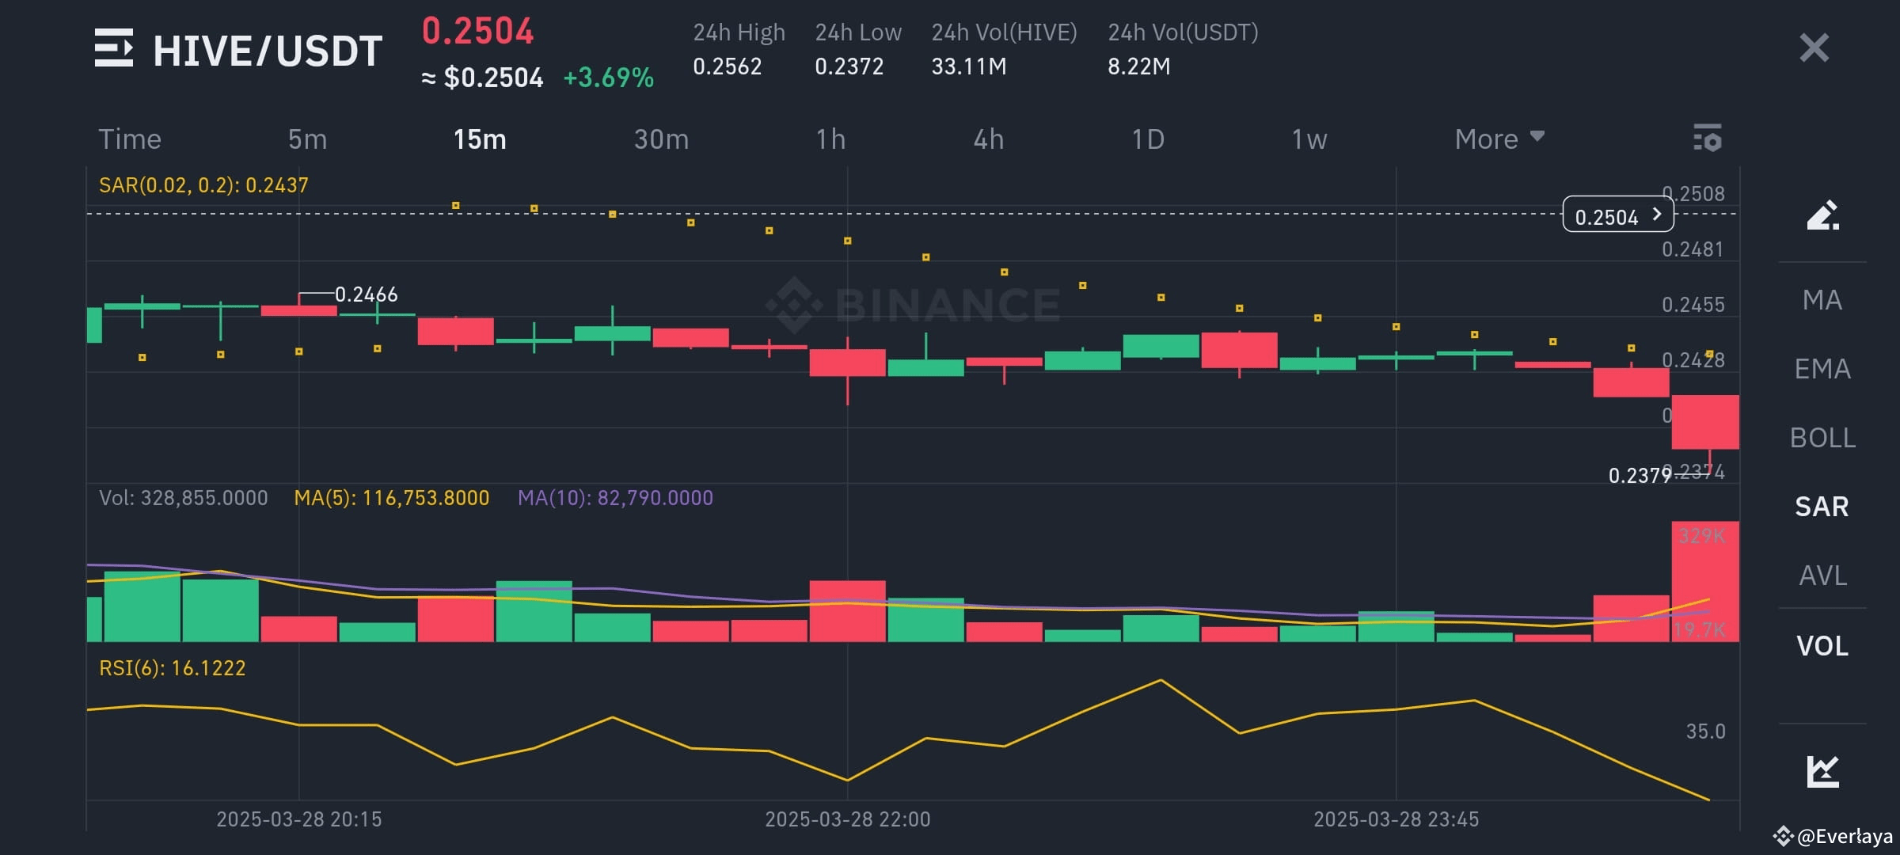1900x855 pixels.
Task: Switch to the 1h timeframe
Action: click(830, 139)
